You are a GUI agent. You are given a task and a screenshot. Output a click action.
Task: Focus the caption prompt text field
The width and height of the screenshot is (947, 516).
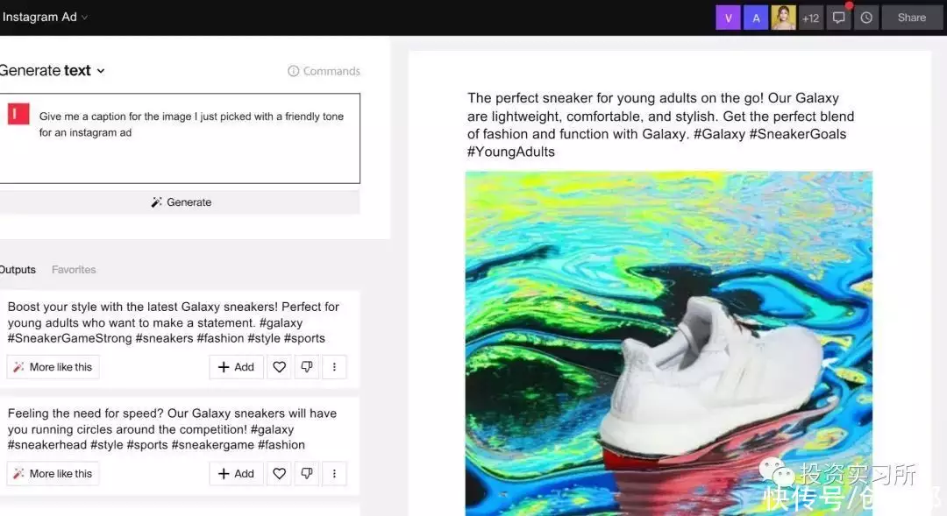[x=180, y=138]
